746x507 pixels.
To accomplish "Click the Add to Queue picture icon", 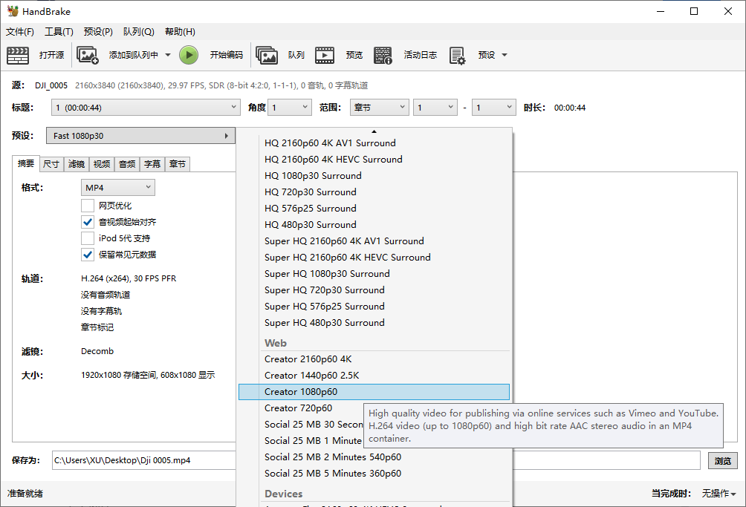I will (x=88, y=55).
